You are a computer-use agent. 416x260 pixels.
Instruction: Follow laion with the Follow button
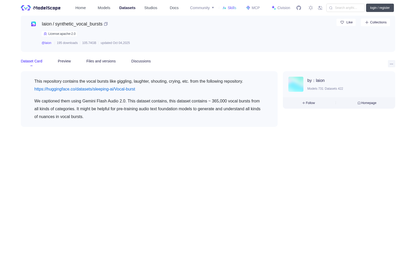click(x=309, y=103)
